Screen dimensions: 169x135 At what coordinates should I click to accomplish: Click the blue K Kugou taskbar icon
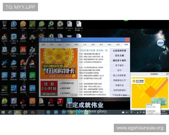(x=48, y=112)
